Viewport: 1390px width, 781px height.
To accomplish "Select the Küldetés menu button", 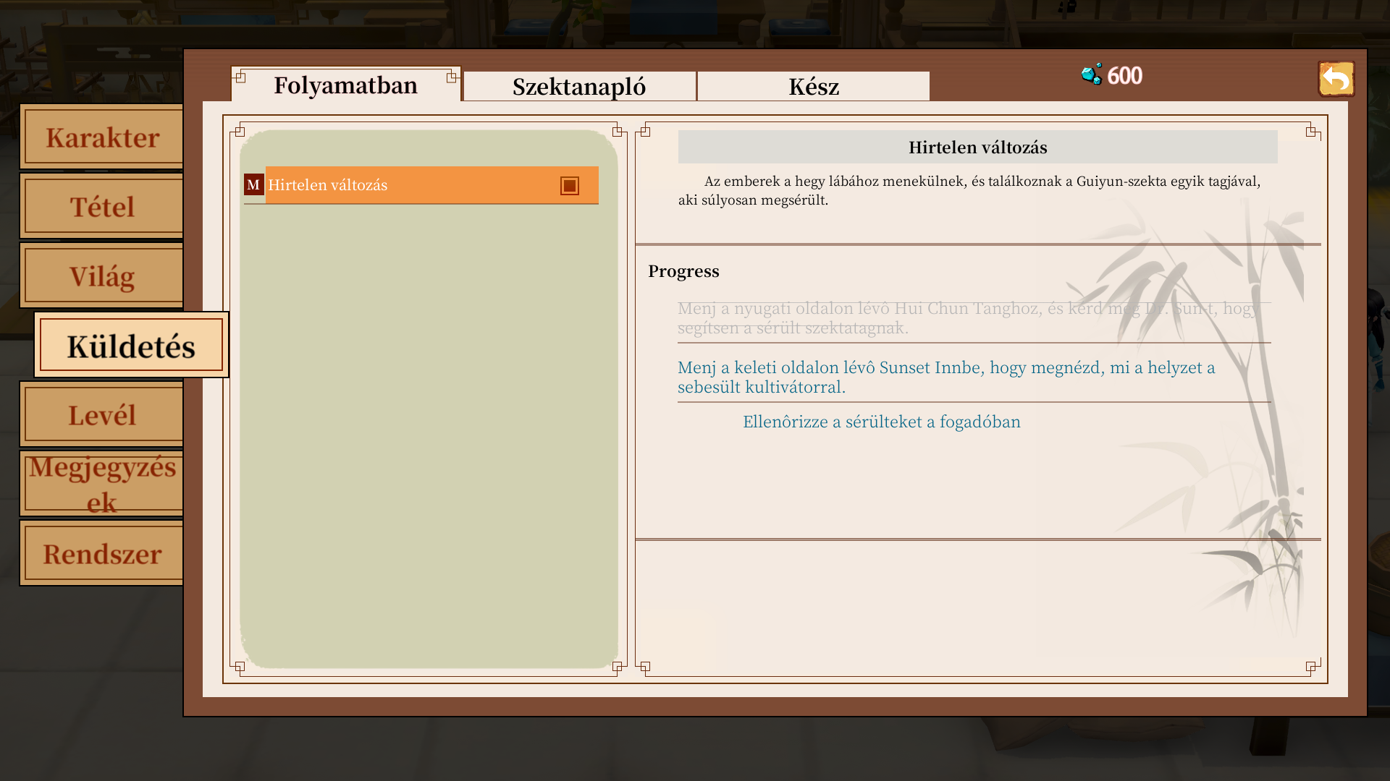I will click(131, 346).
